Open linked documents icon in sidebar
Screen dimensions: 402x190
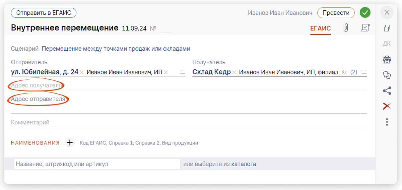coord(387,75)
